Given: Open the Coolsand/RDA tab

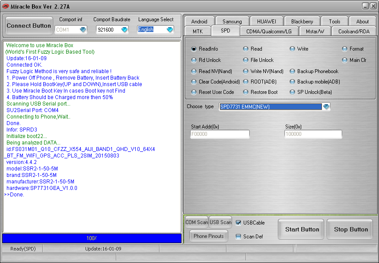Looking at the screenshot, I should [x=354, y=31].
